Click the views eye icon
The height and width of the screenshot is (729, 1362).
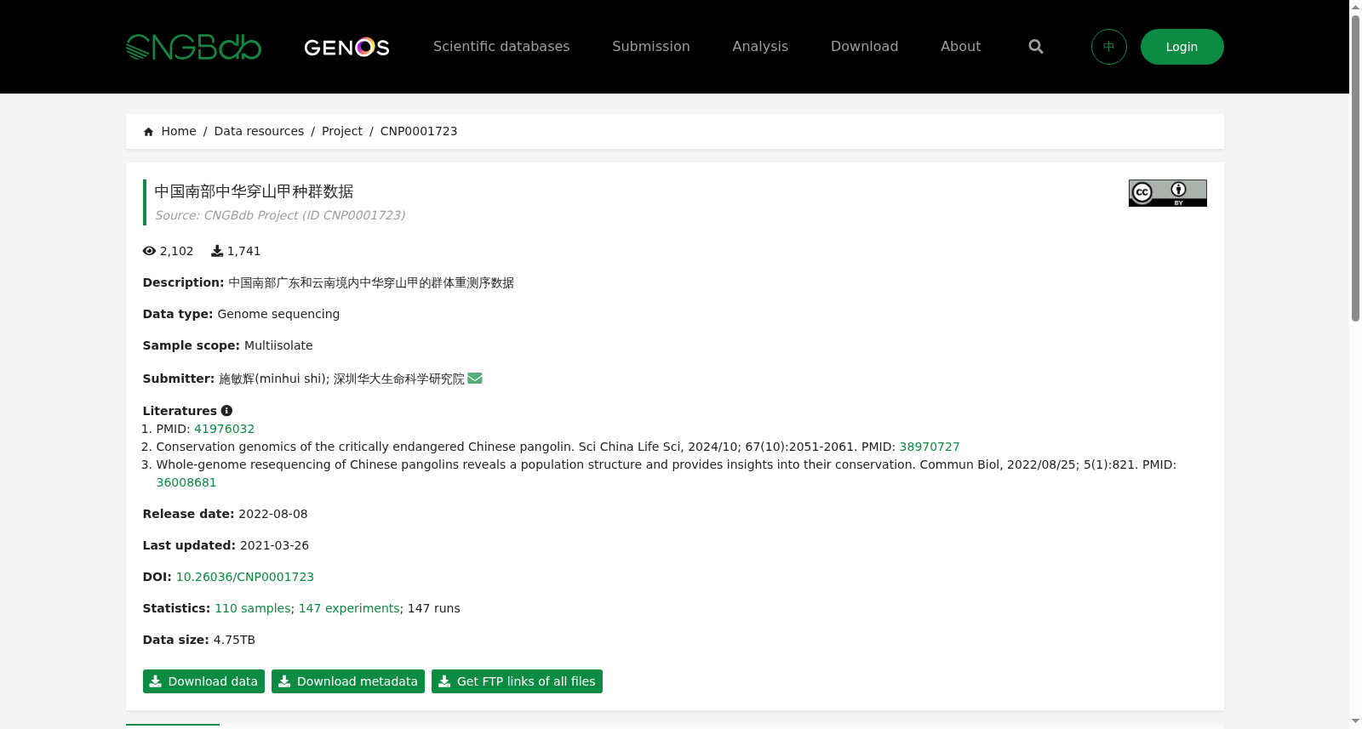point(149,251)
